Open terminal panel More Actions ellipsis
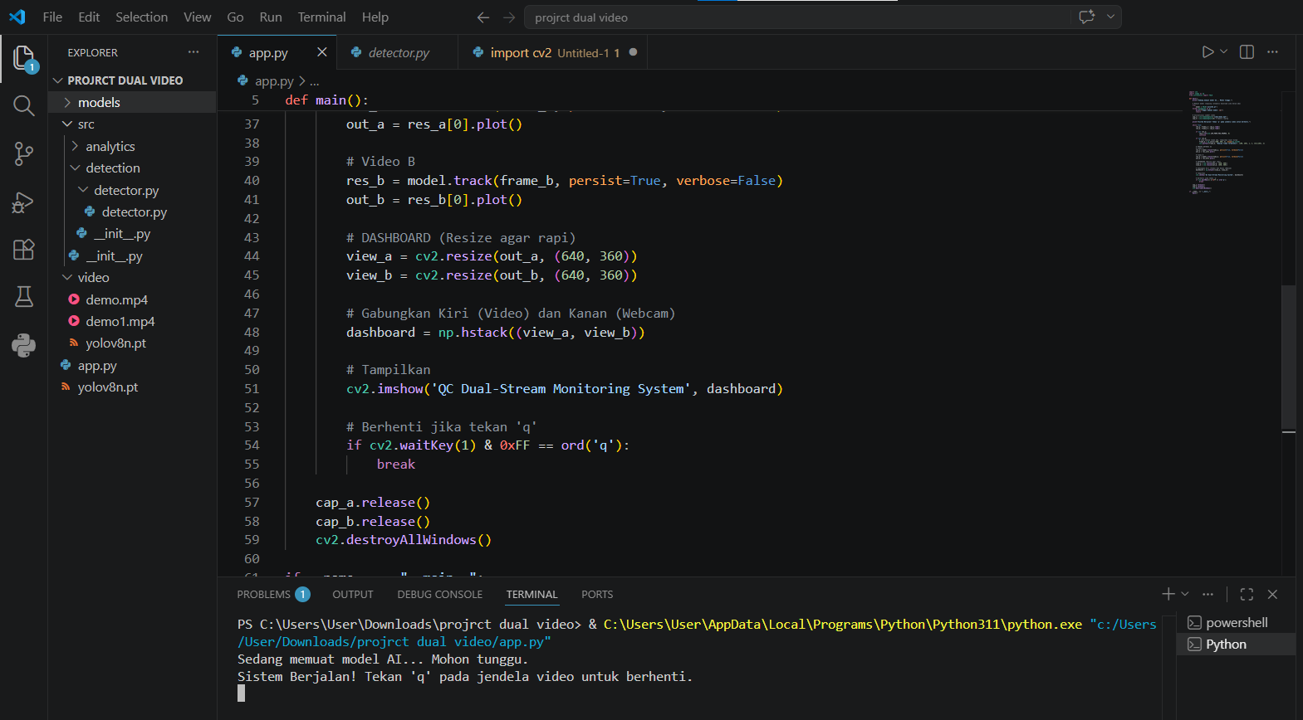This screenshot has height=720, width=1303. pos(1207,594)
